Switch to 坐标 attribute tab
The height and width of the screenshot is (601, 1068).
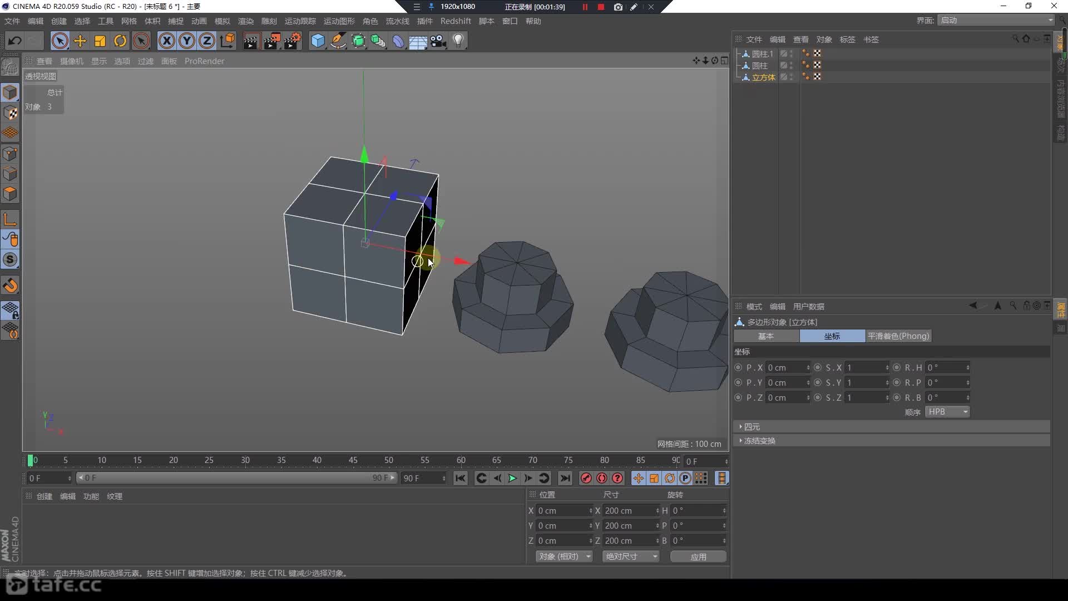click(x=832, y=336)
